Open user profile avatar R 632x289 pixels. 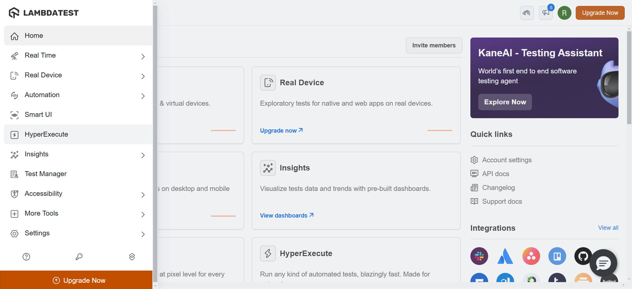coord(564,13)
